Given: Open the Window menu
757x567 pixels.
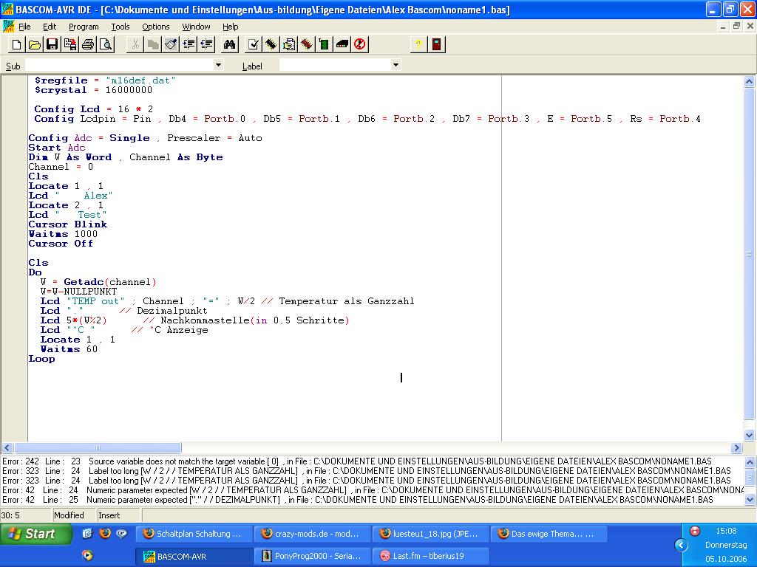Looking at the screenshot, I should [x=196, y=27].
